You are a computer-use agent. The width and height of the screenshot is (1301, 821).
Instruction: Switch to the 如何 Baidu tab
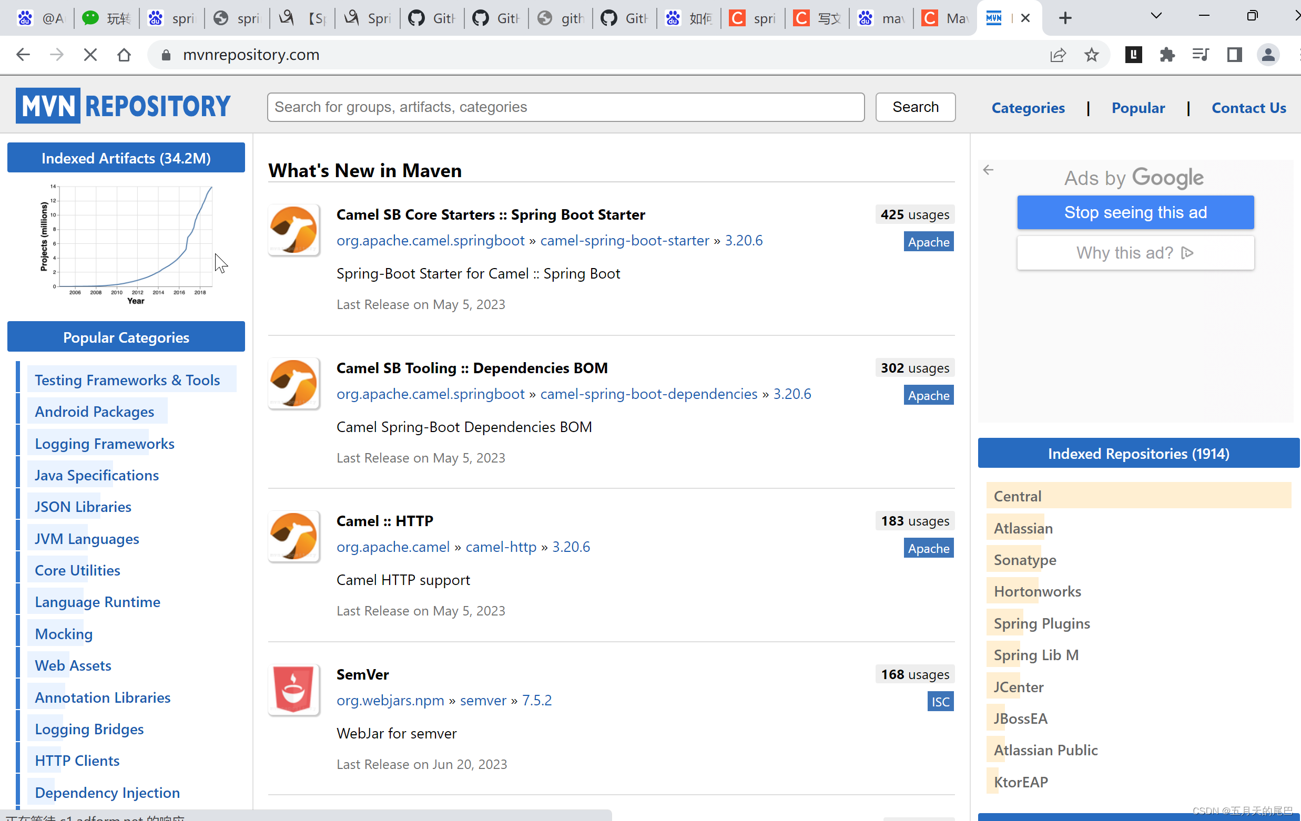coord(688,18)
